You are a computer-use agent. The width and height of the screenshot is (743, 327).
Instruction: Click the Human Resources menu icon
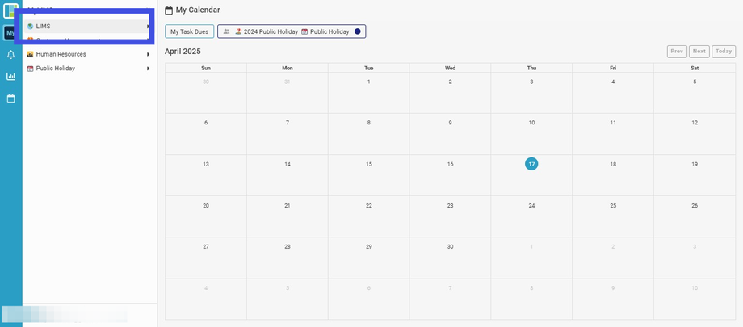(x=31, y=54)
